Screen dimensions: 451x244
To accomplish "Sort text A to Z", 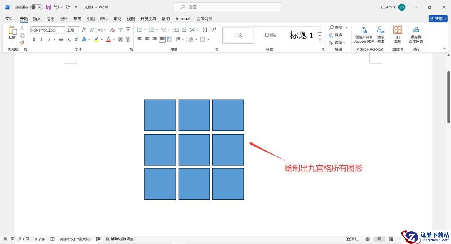I will click(205, 30).
